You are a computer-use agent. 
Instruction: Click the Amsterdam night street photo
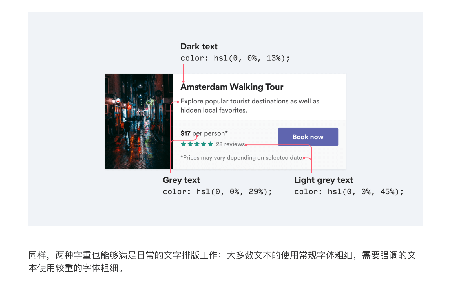pos(139,122)
